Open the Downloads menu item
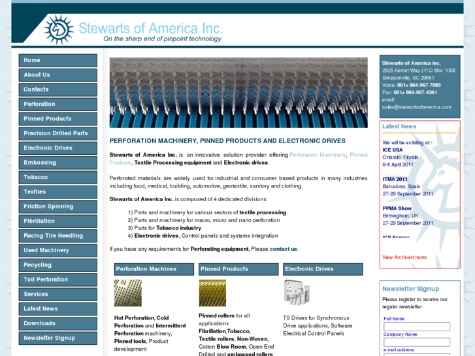 [58, 323]
